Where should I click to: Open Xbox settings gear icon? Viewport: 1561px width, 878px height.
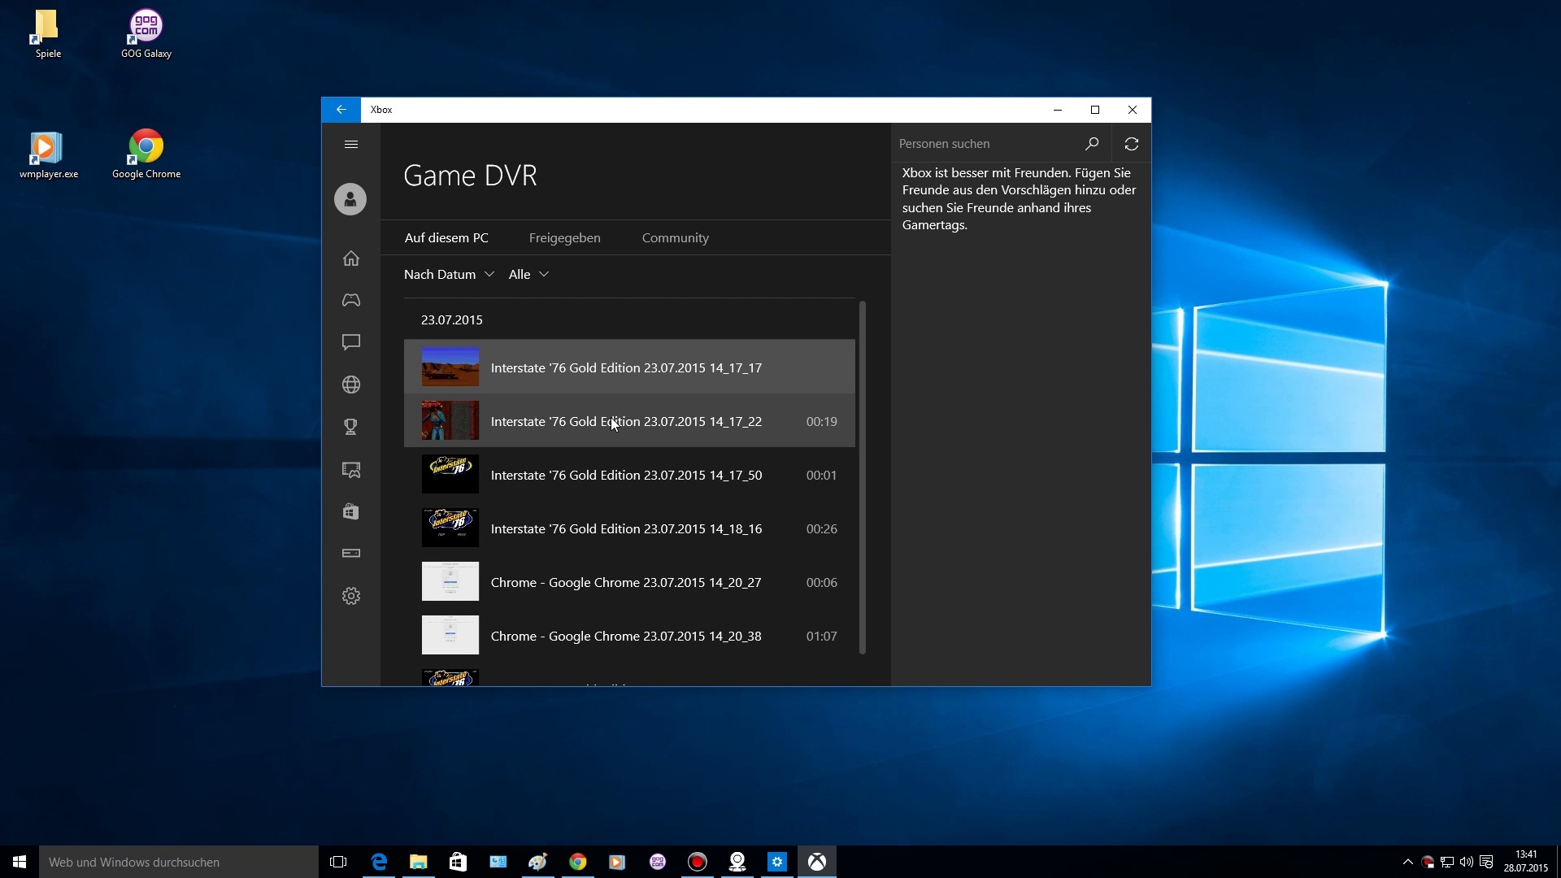(x=351, y=596)
